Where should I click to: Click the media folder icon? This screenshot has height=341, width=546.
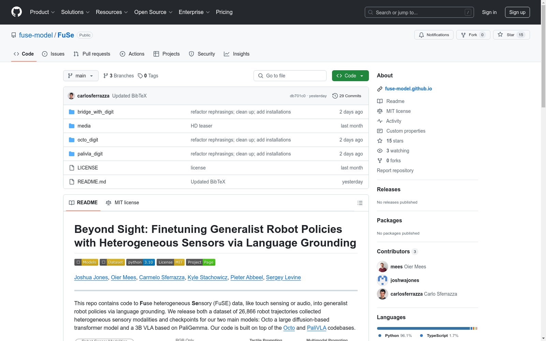(x=72, y=126)
